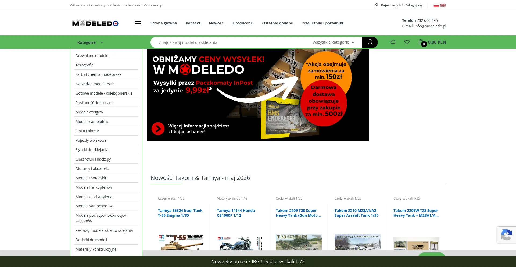Screen dimensions: 516x267
Task: Open the wishlist heart icon
Action: pyautogui.click(x=407, y=42)
